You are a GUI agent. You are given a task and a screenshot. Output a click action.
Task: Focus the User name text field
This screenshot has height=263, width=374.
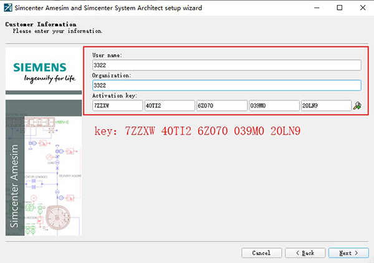[x=226, y=65]
